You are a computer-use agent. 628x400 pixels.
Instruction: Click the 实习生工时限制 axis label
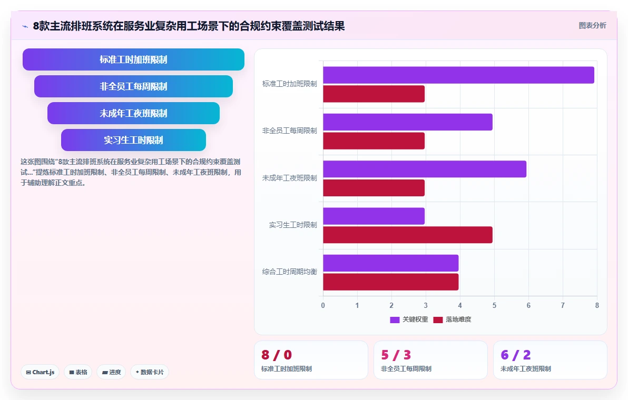tap(293, 225)
